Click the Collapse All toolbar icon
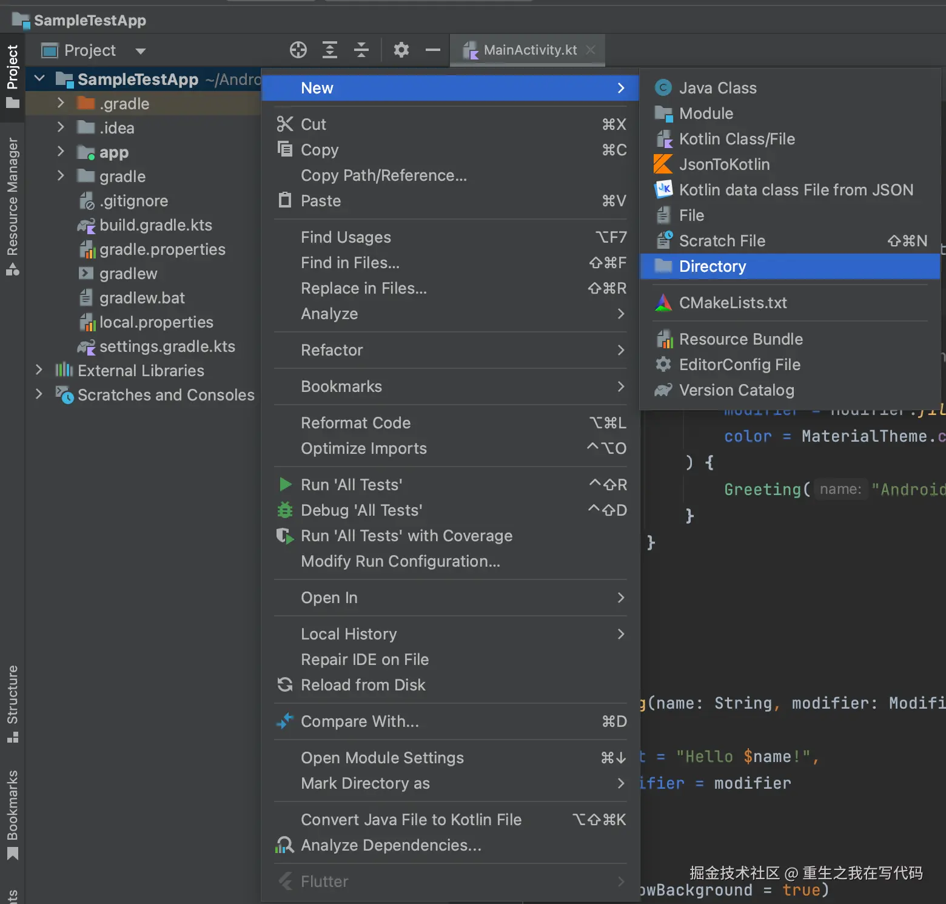This screenshot has width=946, height=904. (361, 50)
